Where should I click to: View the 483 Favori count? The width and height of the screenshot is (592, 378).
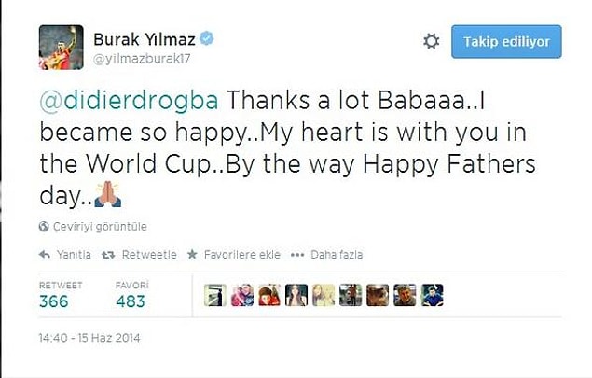coord(131,301)
